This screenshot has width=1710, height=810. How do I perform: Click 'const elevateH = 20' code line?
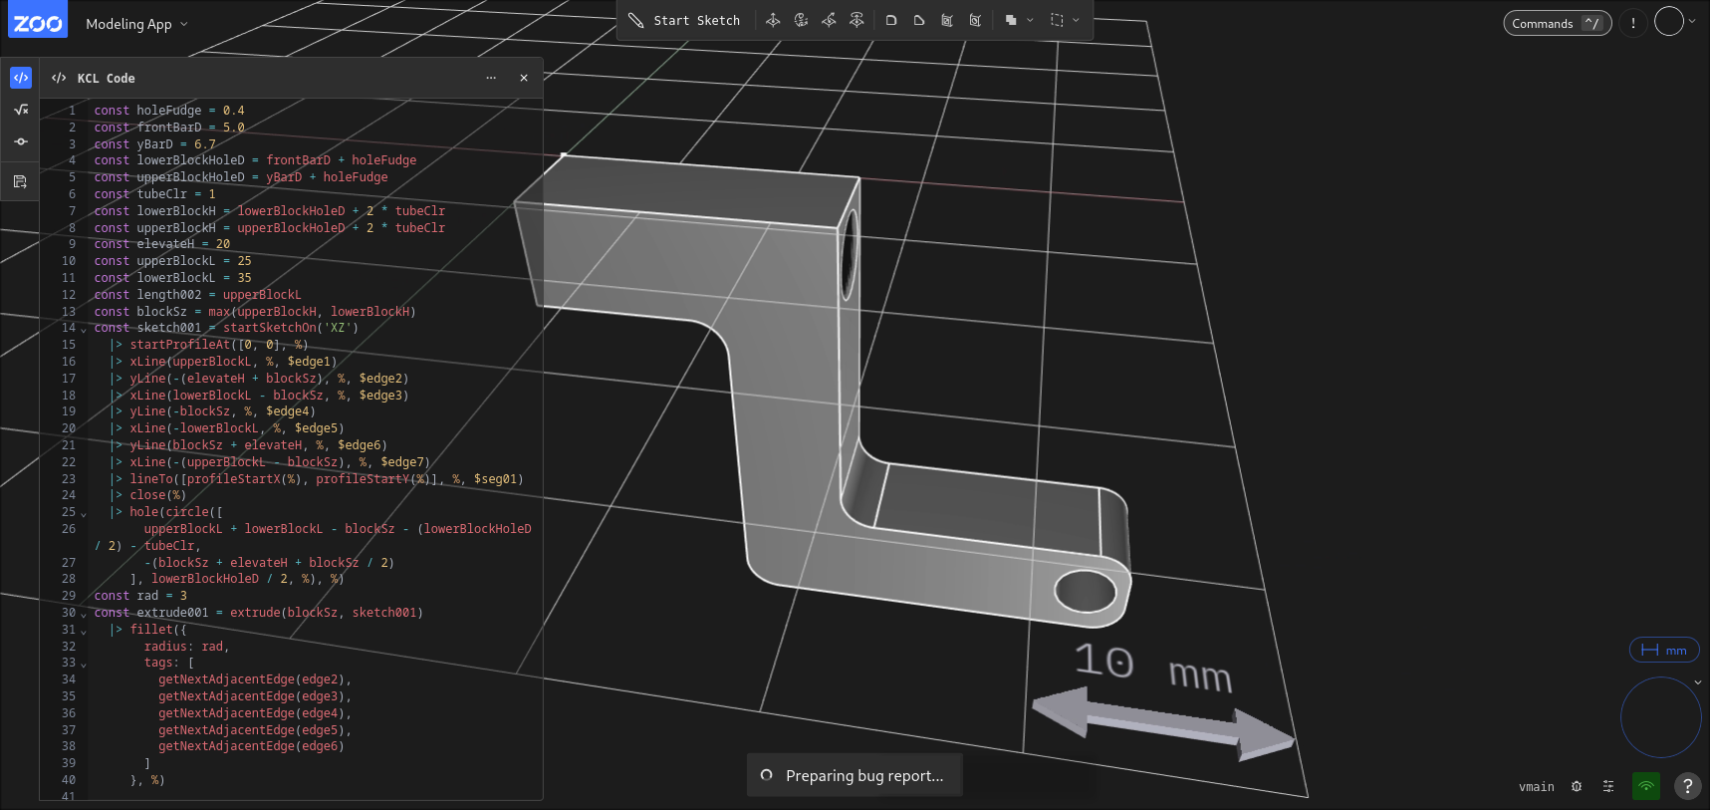pyautogui.click(x=162, y=244)
